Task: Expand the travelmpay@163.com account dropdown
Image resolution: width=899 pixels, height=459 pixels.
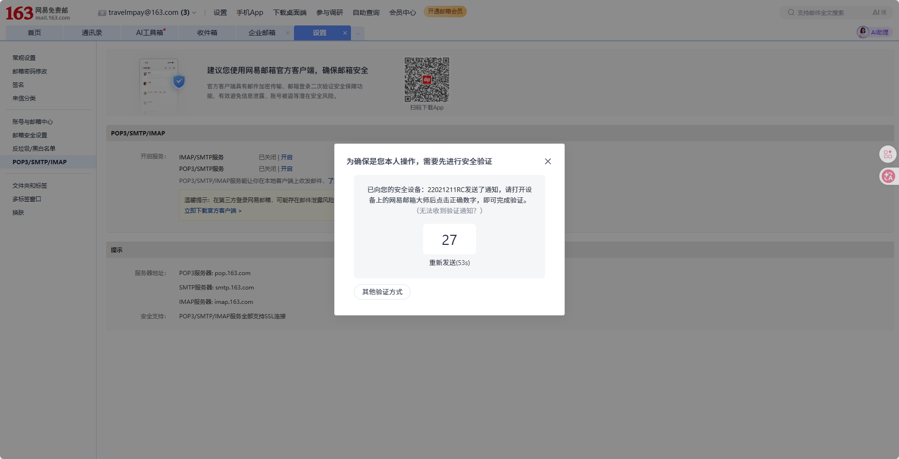Action: tap(194, 13)
